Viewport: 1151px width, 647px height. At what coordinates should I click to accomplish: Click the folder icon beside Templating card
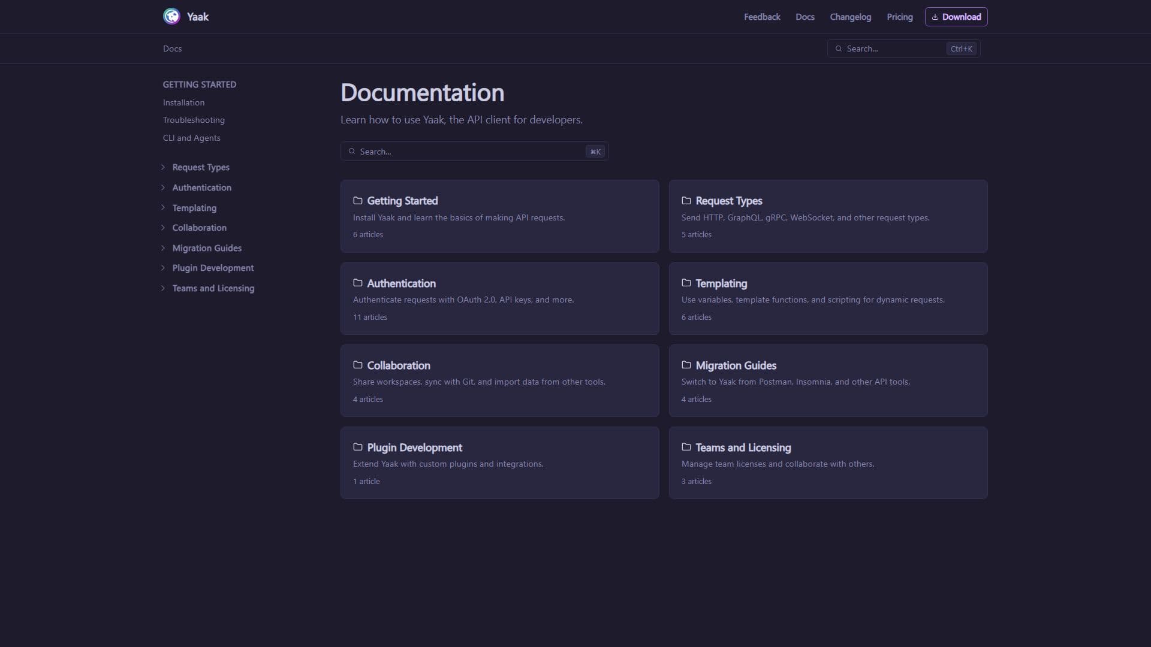point(686,283)
